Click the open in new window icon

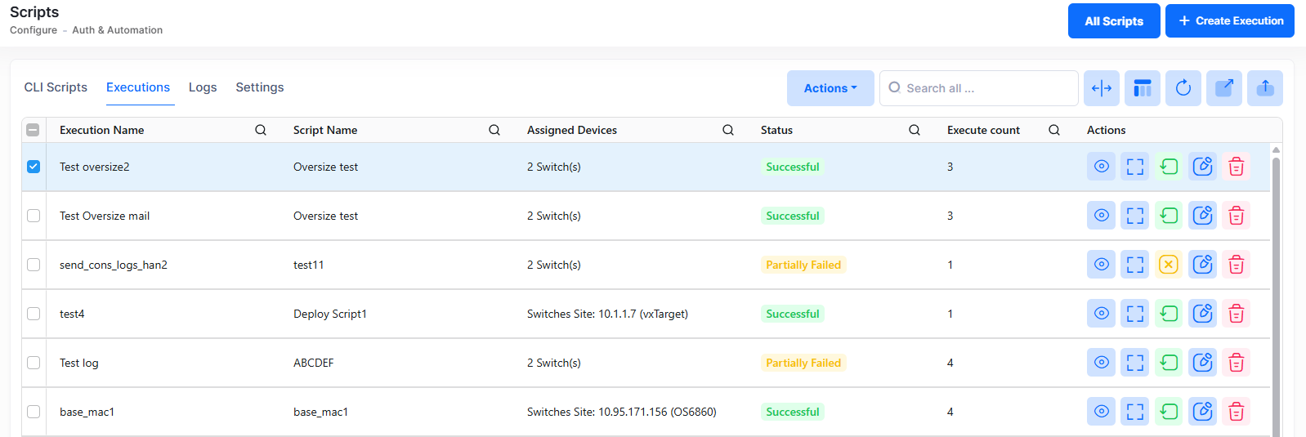coord(1224,88)
